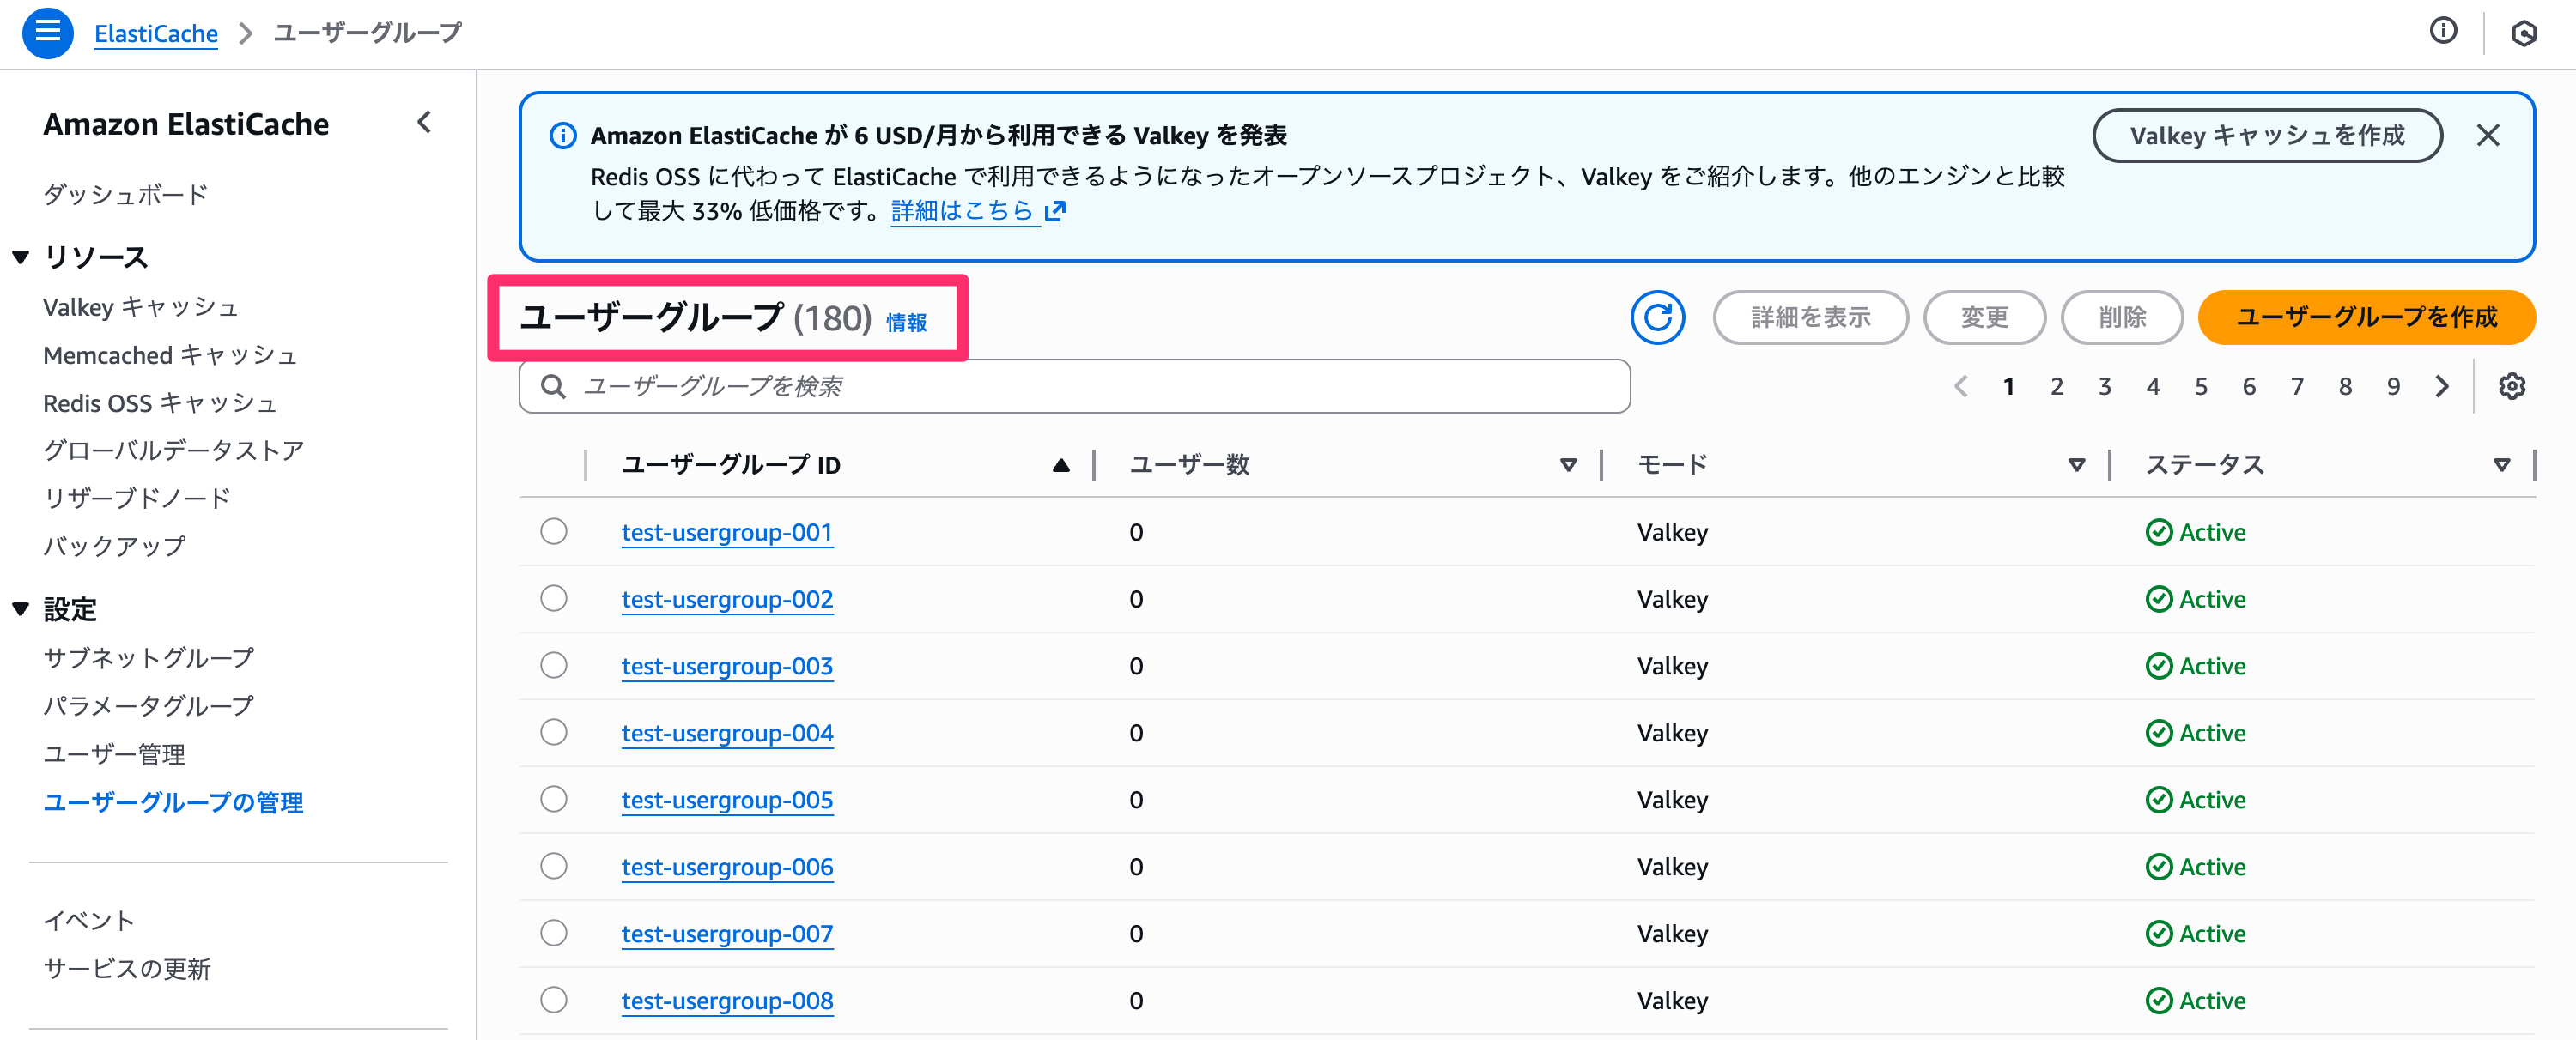
Task: Go to next page of results
Action: [x=2442, y=387]
